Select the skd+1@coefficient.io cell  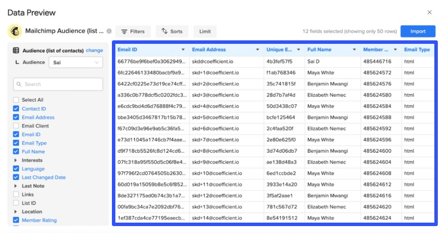point(227,73)
